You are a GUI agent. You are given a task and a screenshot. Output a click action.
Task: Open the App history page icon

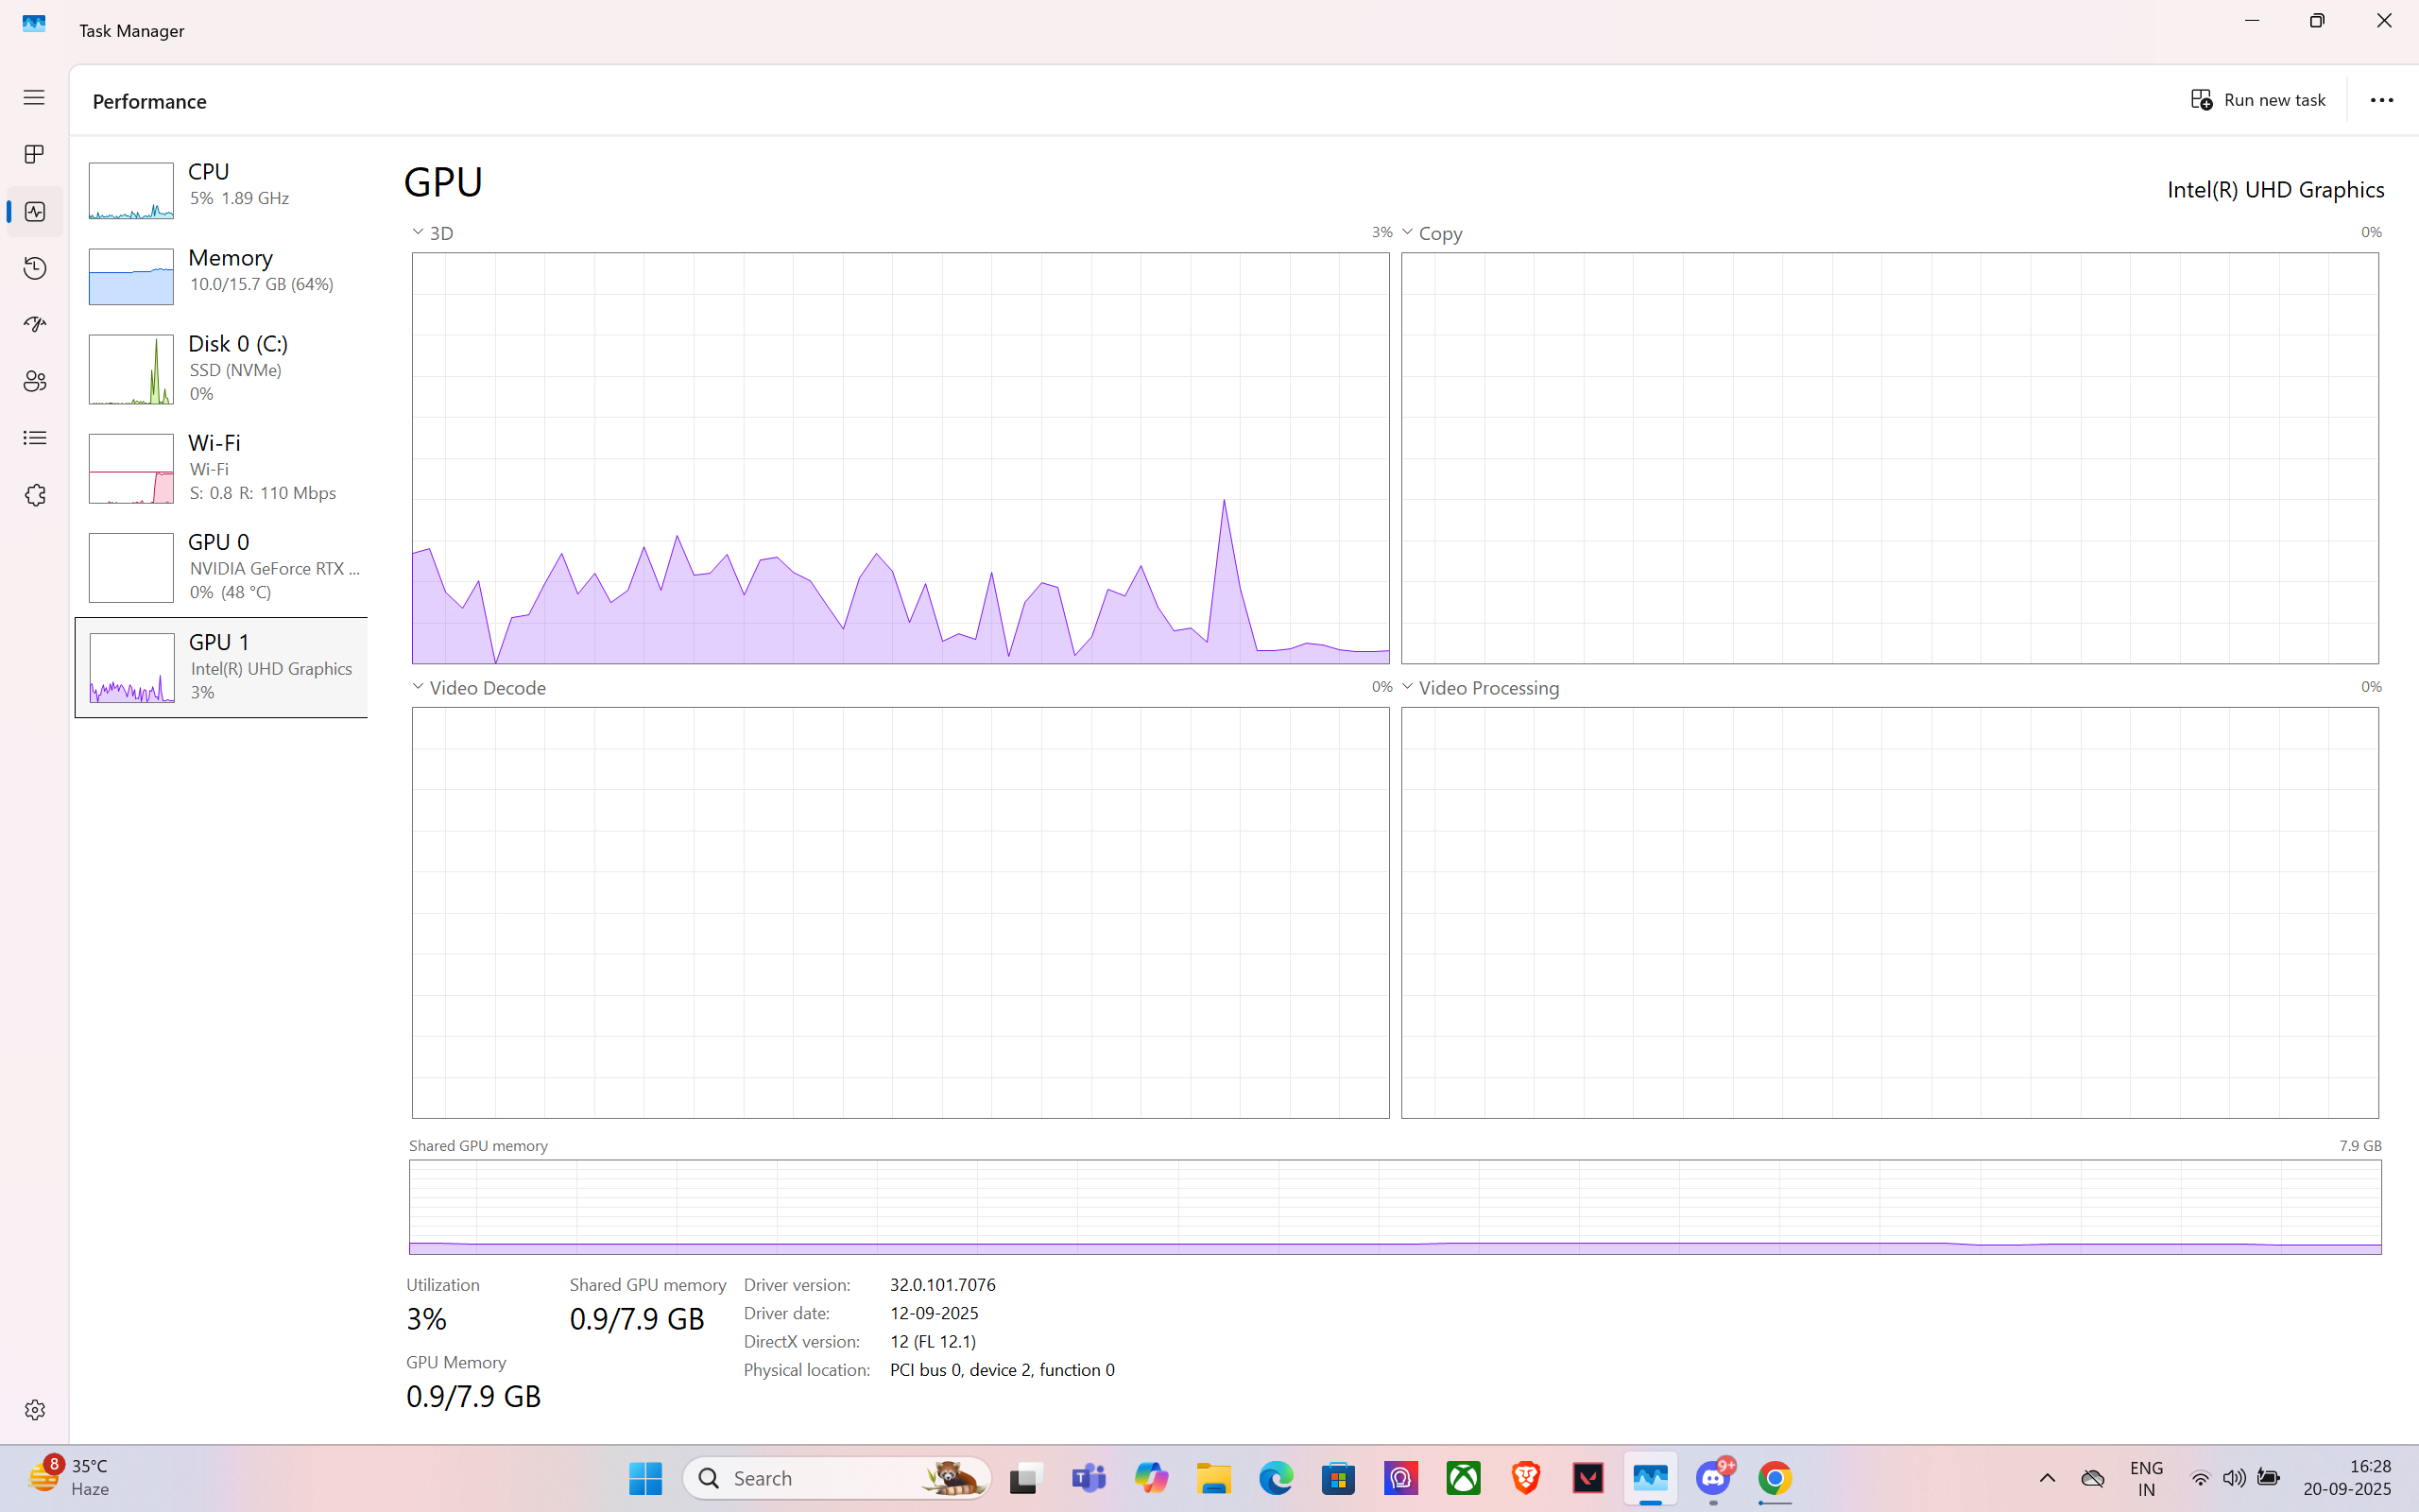[x=34, y=268]
